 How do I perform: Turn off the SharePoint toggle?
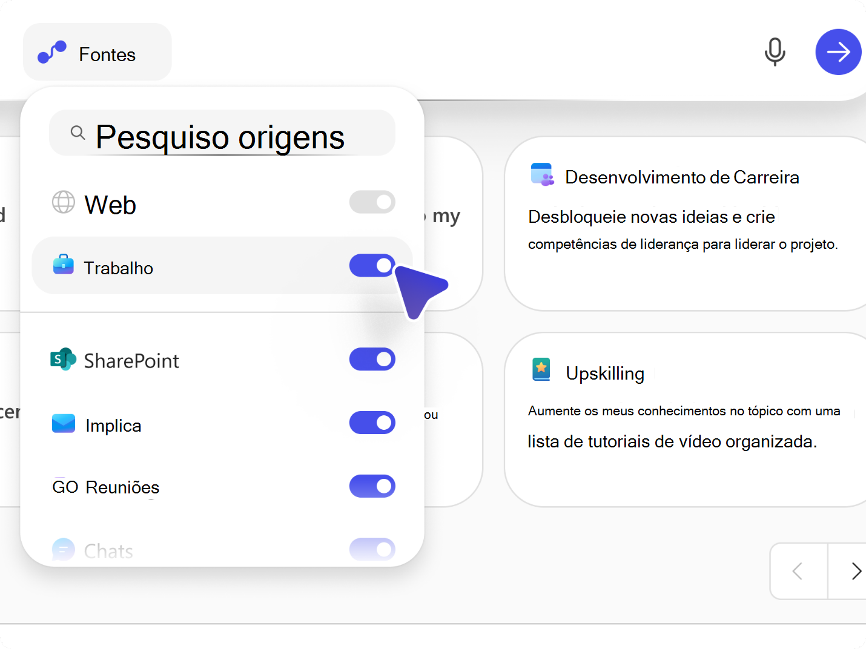pos(372,359)
